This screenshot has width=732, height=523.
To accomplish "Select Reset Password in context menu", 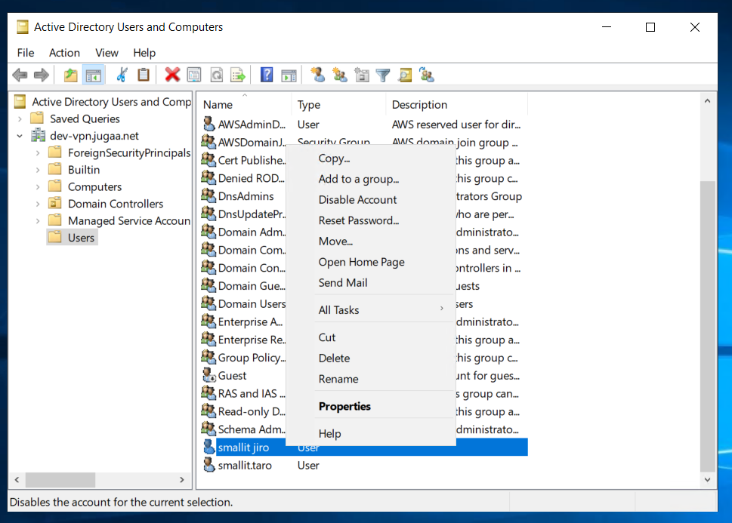I will (358, 220).
